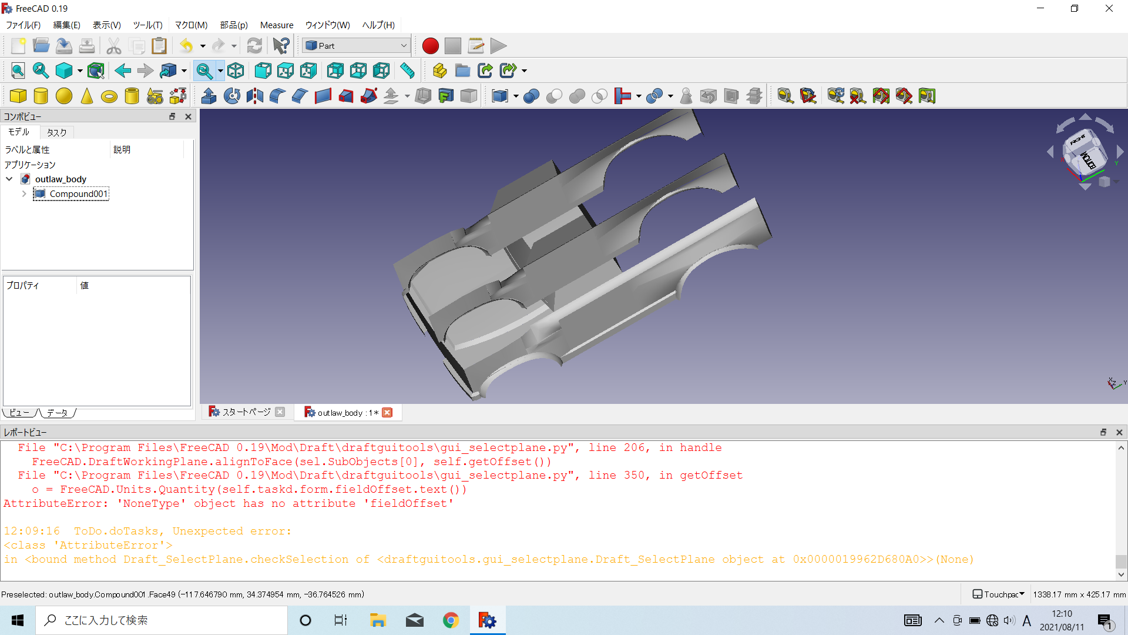This screenshot has height=635, width=1128.
Task: Open the Task View taskbar button
Action: 341,620
